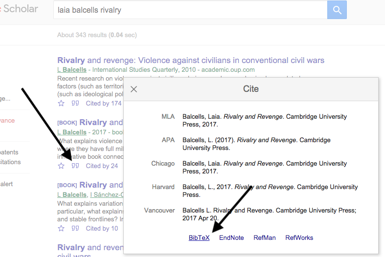The image size is (385, 257).
Task: Open the RefWorks export link
Action: coord(299,237)
